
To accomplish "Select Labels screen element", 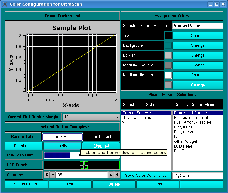I will (198, 137).
